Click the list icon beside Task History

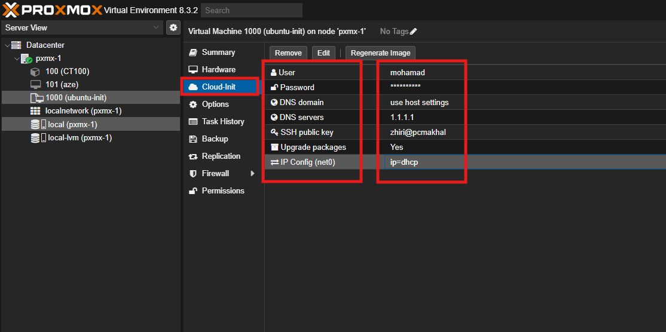coord(193,122)
